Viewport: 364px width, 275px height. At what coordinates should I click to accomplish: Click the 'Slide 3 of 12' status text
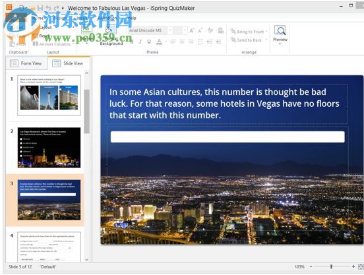point(20,267)
